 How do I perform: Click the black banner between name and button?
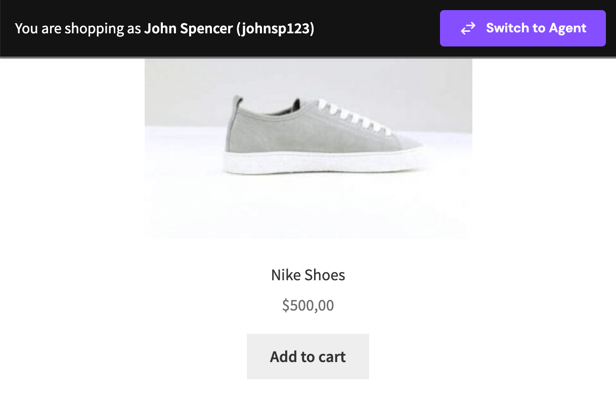[x=377, y=29]
